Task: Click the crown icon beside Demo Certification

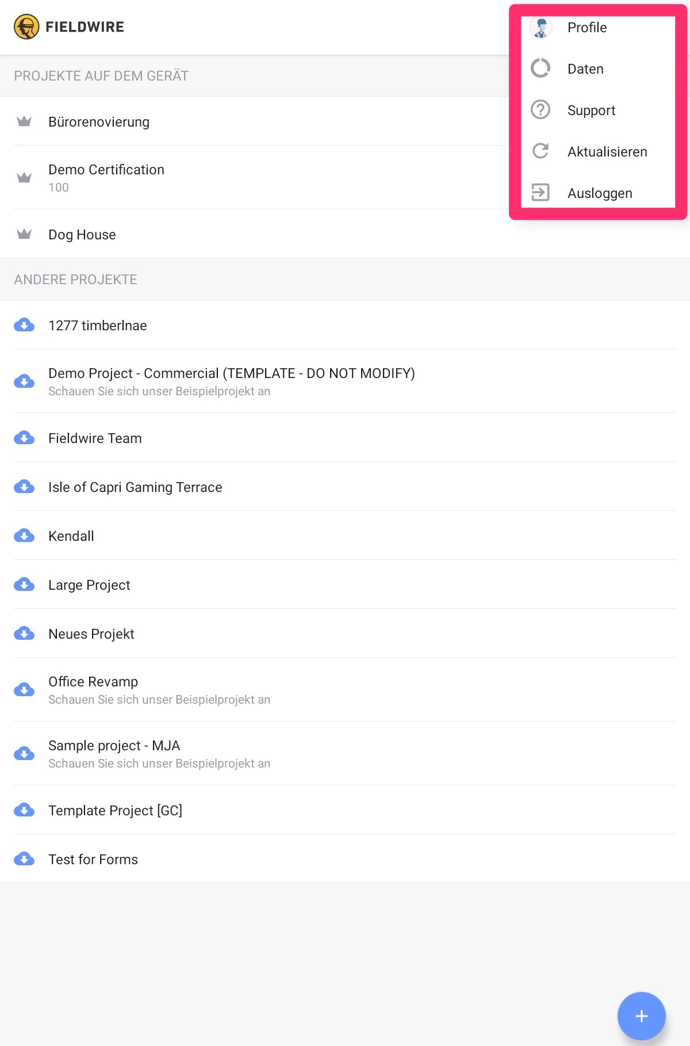Action: [x=24, y=177]
